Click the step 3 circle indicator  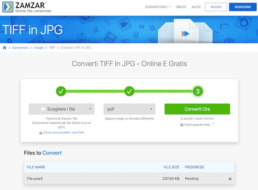pos(198,91)
